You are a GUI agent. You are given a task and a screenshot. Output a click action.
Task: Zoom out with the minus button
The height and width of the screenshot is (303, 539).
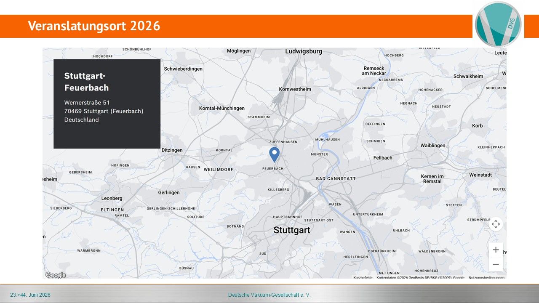point(496,264)
